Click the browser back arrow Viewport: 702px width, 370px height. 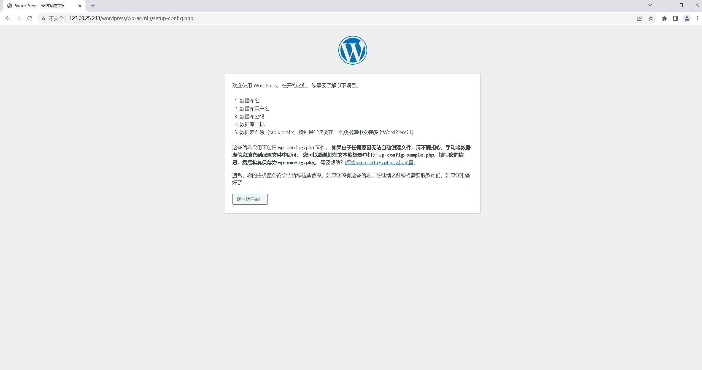coord(7,18)
